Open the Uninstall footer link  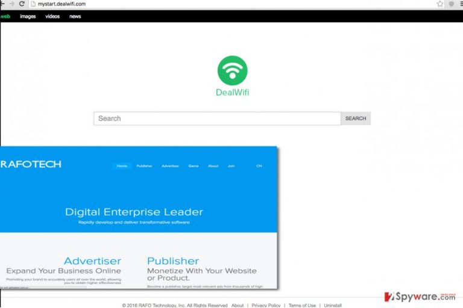tap(333, 306)
